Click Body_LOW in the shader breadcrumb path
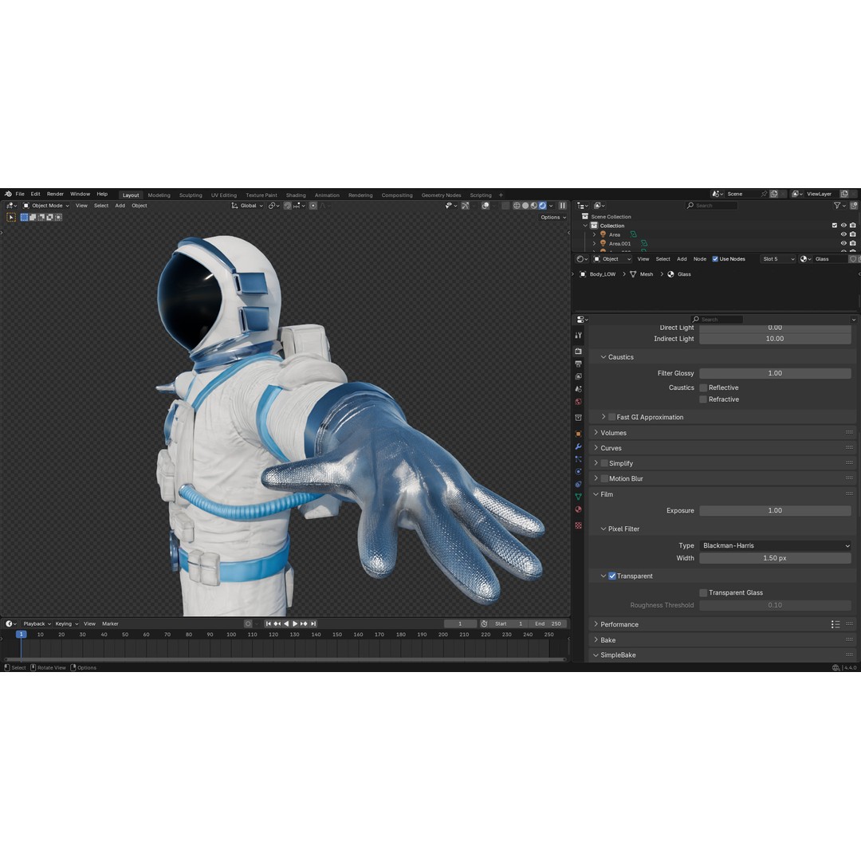Screen dimensions: 861x861 pyautogui.click(x=601, y=273)
